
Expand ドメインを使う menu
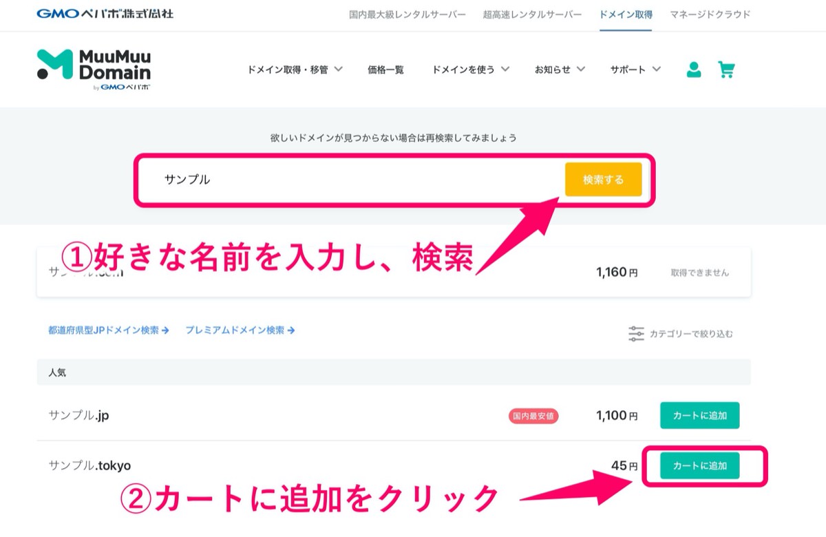click(x=471, y=70)
